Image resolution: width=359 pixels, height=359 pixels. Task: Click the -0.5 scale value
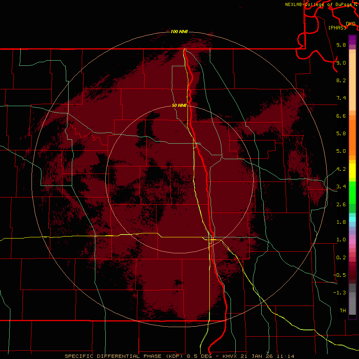(339, 275)
